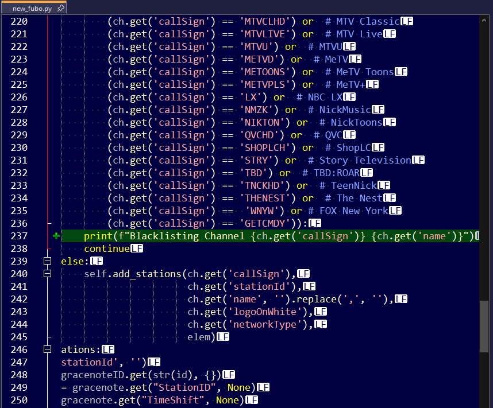Collapse the code fold at line 246
This screenshot has width=493, height=408.
click(48, 349)
